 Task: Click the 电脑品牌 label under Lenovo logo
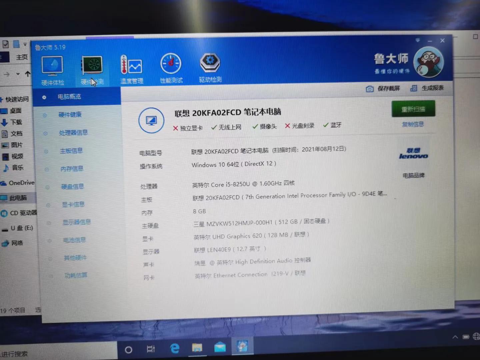coord(413,175)
